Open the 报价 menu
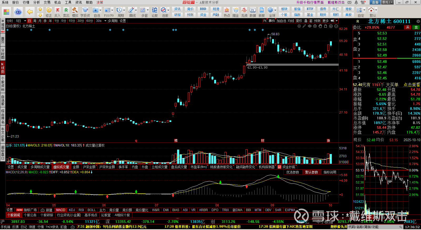 coord(16,2)
